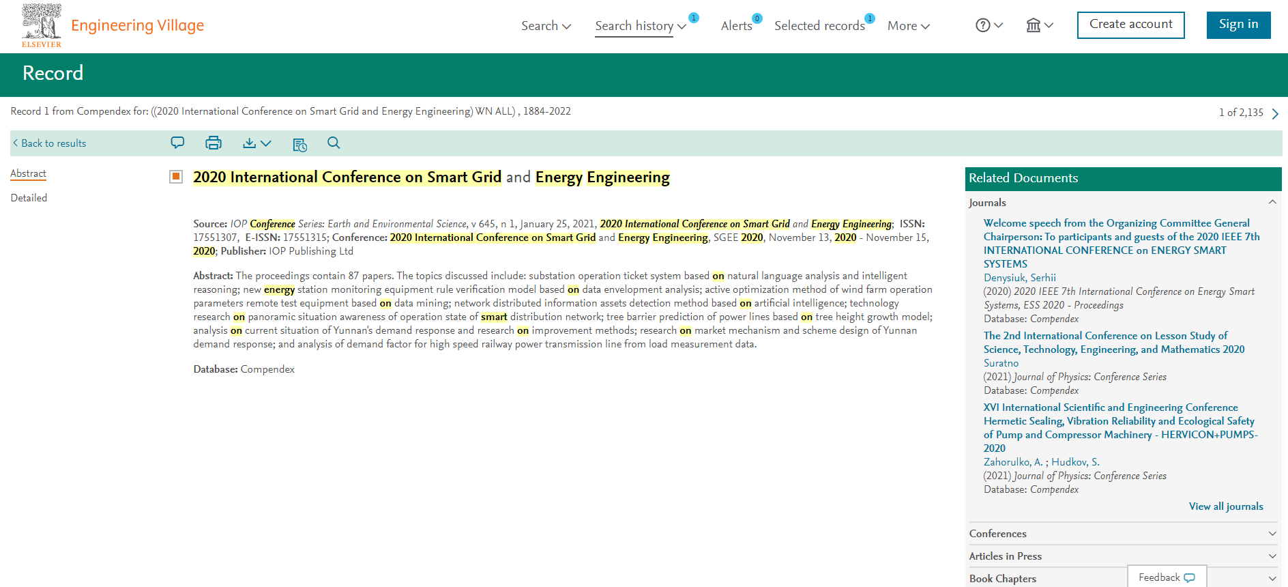Collapse the Journals section
Screen dimensions: 1288x587
[x=1272, y=202]
